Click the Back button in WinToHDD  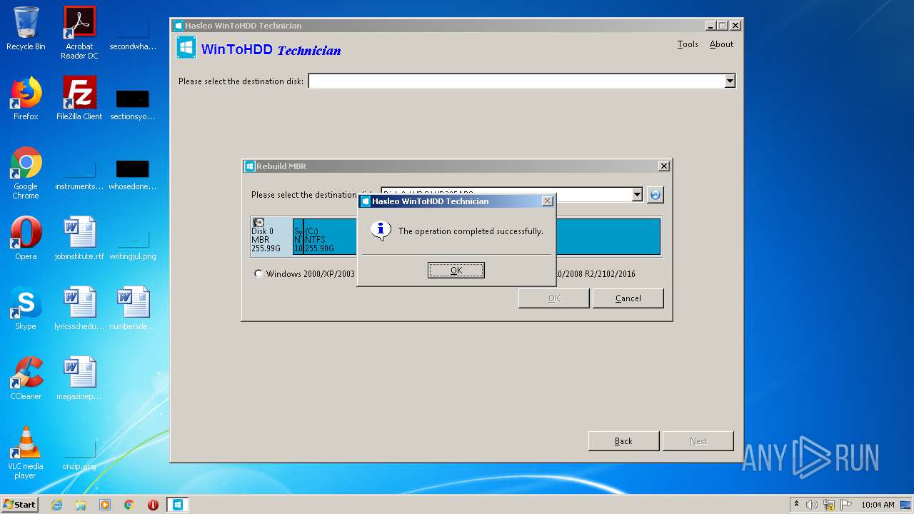[623, 441]
